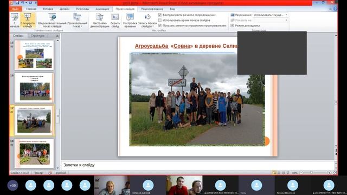Start slideshow from current slide (С текущего слайда)
Viewport: 347px width, 195px height.
(28, 21)
